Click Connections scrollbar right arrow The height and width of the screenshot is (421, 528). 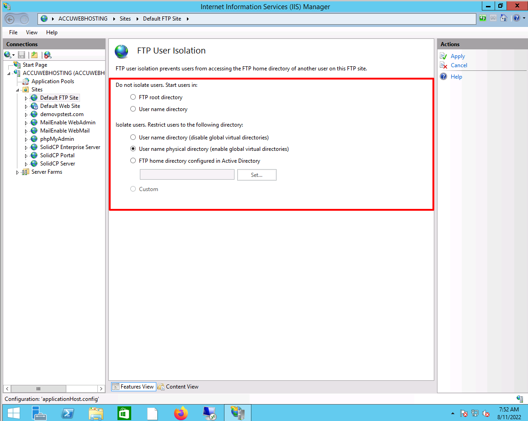(x=101, y=389)
